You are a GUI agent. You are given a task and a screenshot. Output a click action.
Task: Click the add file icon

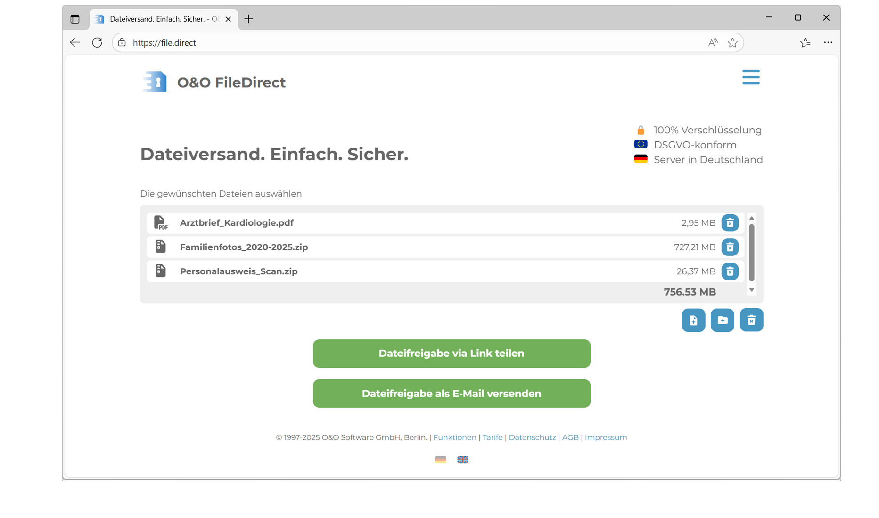coord(693,320)
